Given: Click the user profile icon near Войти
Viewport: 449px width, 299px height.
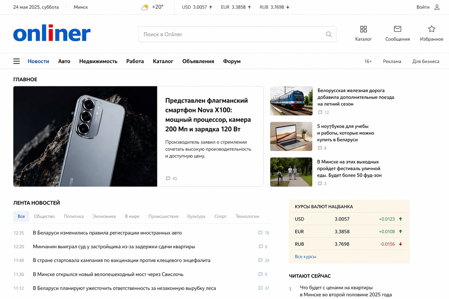Looking at the screenshot, I should 437,7.
